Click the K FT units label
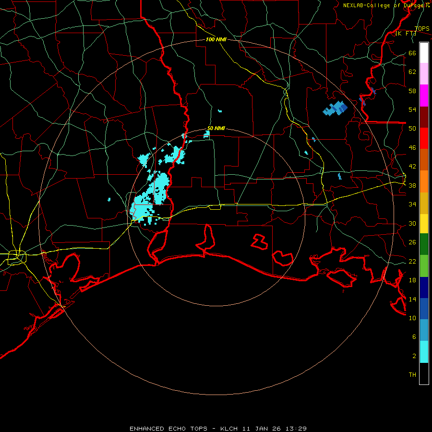This screenshot has width=432, height=432. click(x=406, y=34)
